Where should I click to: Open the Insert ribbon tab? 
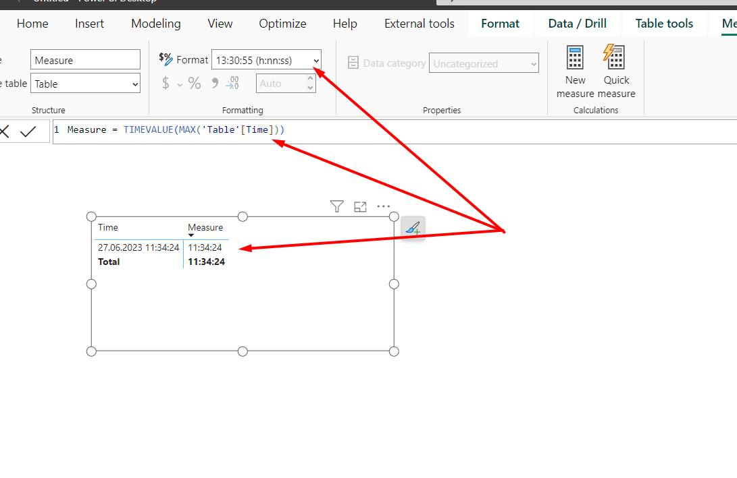pyautogui.click(x=89, y=24)
